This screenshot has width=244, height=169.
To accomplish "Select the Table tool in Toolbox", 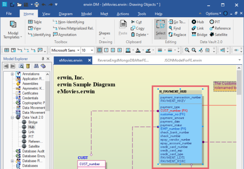I will (35, 22).
